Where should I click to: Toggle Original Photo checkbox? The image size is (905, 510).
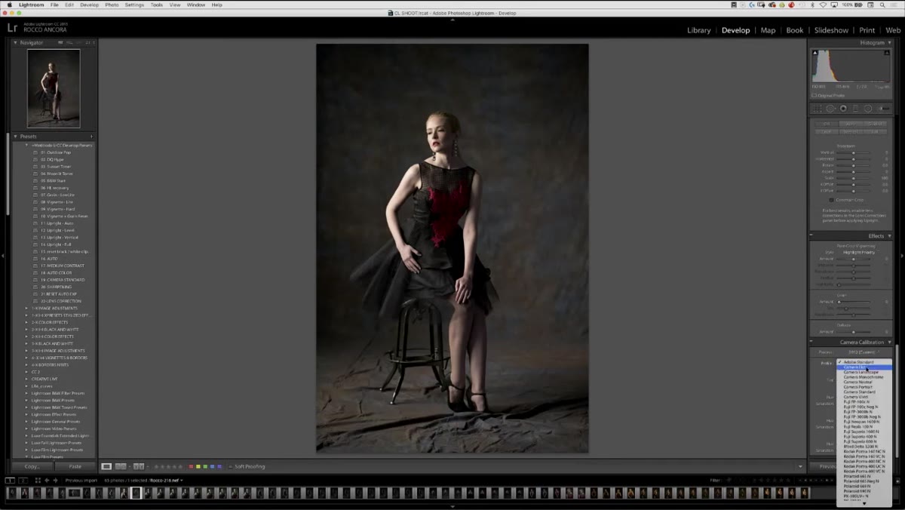(814, 95)
